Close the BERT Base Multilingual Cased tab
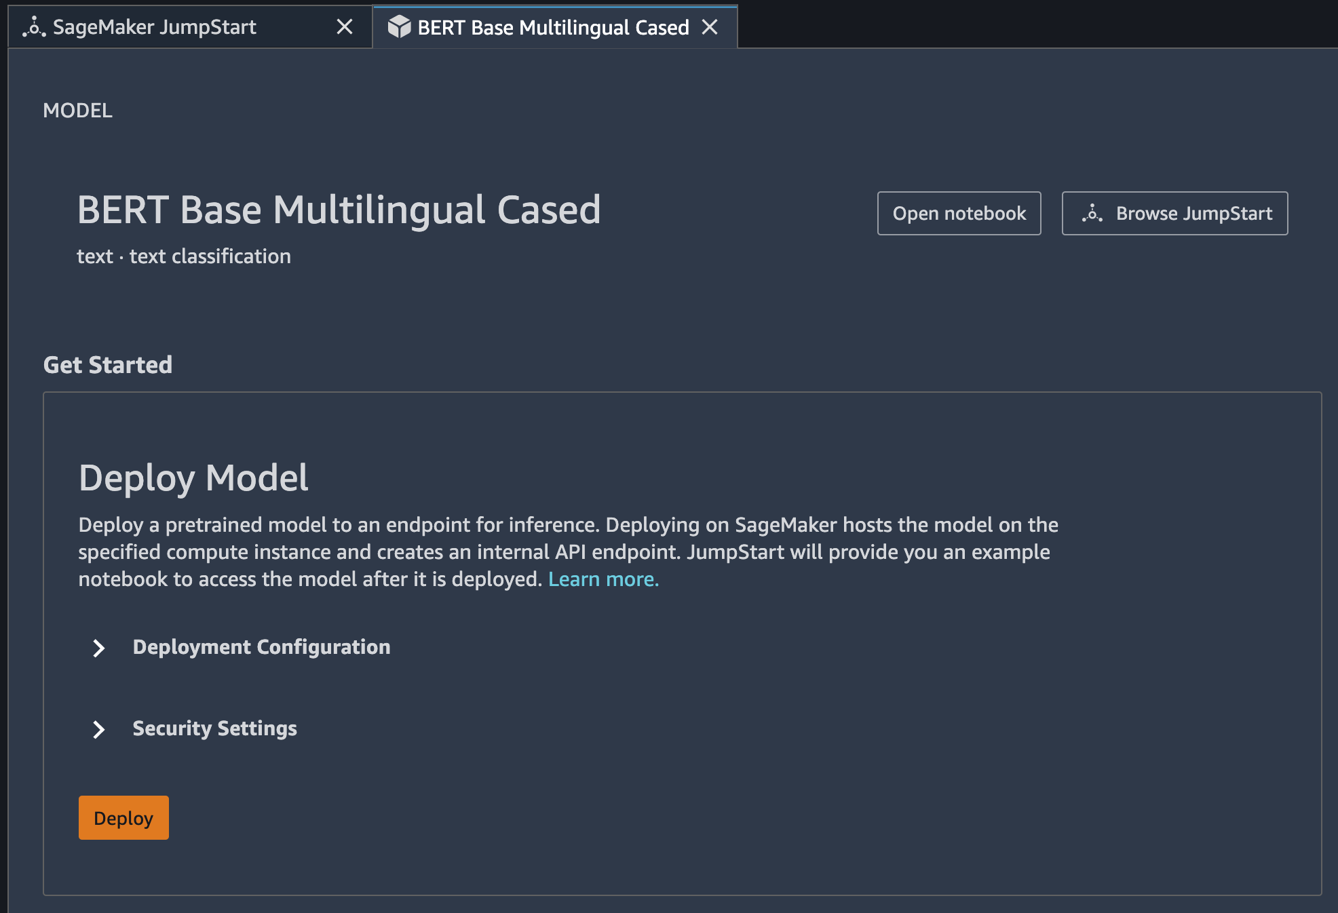This screenshot has height=913, width=1338. [x=710, y=27]
